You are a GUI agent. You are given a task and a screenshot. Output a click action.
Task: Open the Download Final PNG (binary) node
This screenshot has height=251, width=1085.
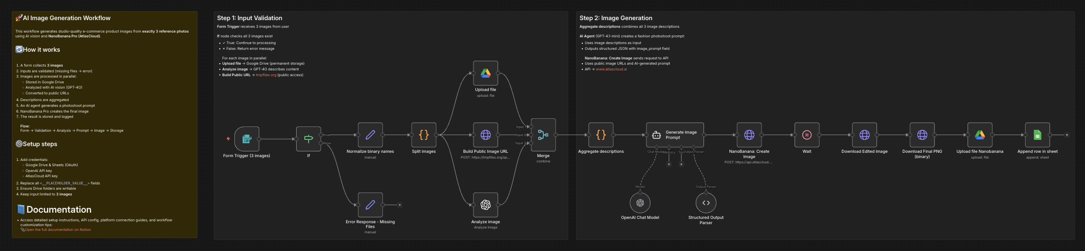click(922, 135)
